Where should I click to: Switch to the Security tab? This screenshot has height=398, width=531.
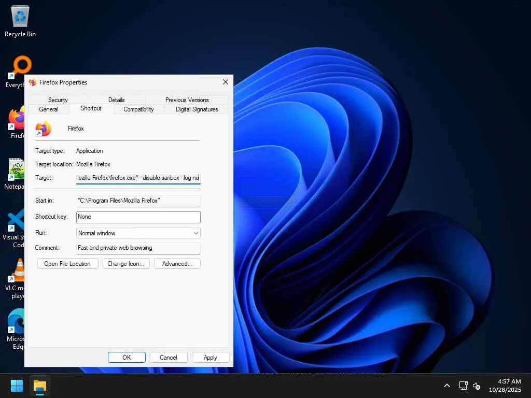[58, 100]
